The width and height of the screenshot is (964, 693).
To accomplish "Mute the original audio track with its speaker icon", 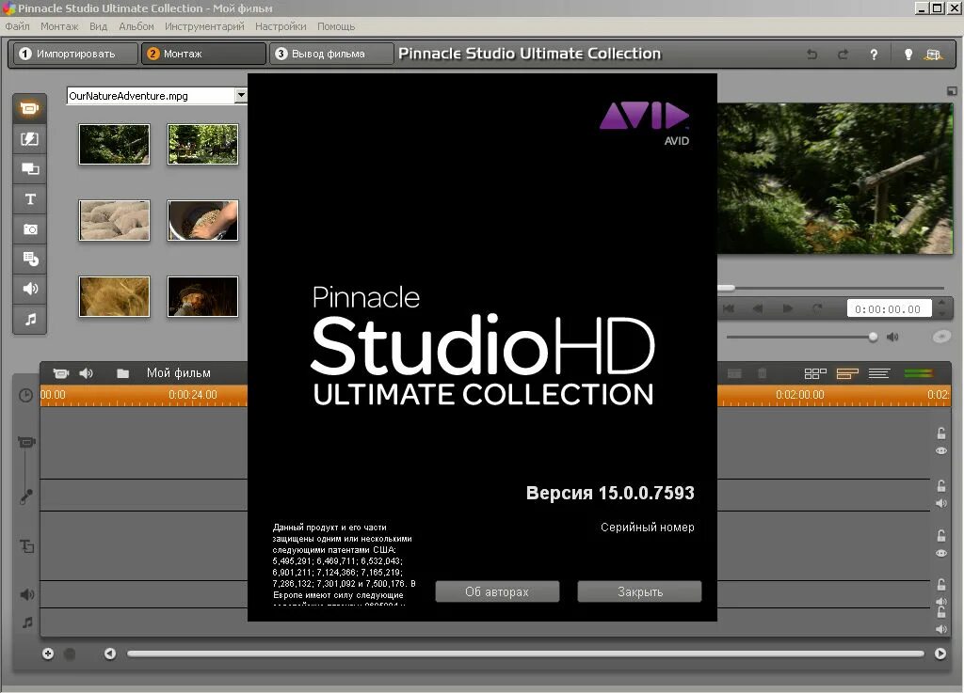I will tap(941, 503).
